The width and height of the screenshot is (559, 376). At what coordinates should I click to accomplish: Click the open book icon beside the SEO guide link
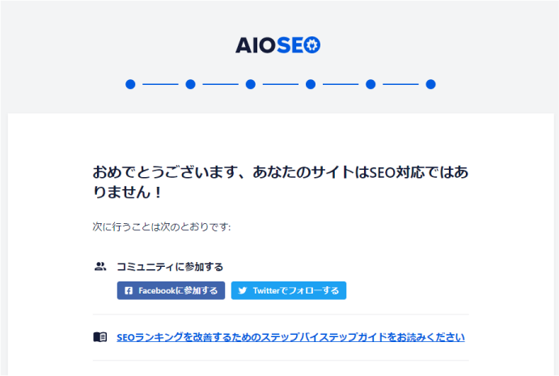pyautogui.click(x=100, y=337)
